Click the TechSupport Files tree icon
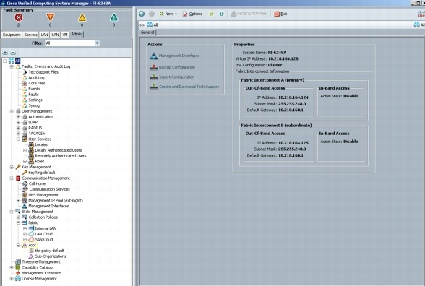Screen dimensions: 425x286 click(x=25, y=72)
